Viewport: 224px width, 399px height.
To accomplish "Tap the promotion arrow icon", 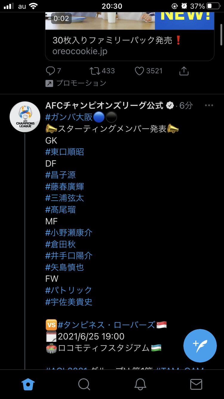I will pyautogui.click(x=49, y=83).
